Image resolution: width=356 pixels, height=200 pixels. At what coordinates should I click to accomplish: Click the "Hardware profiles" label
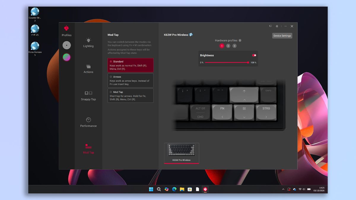(226, 40)
